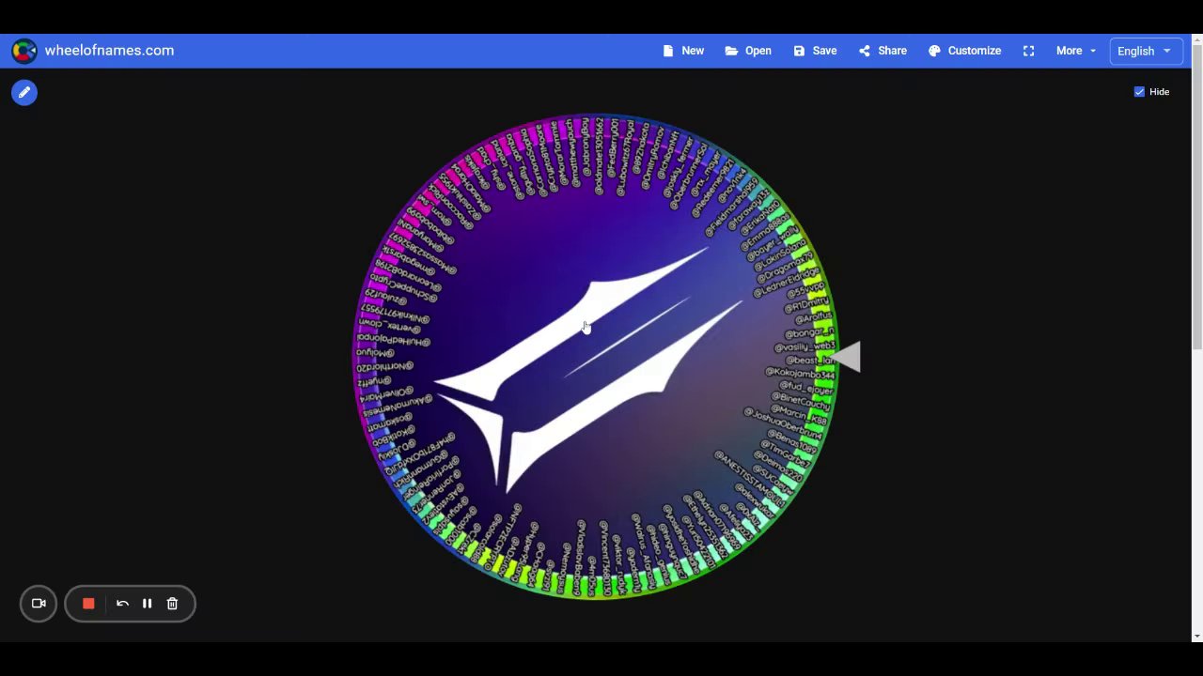Open the Customize options
Viewport: 1203px width, 676px height.
(x=965, y=51)
